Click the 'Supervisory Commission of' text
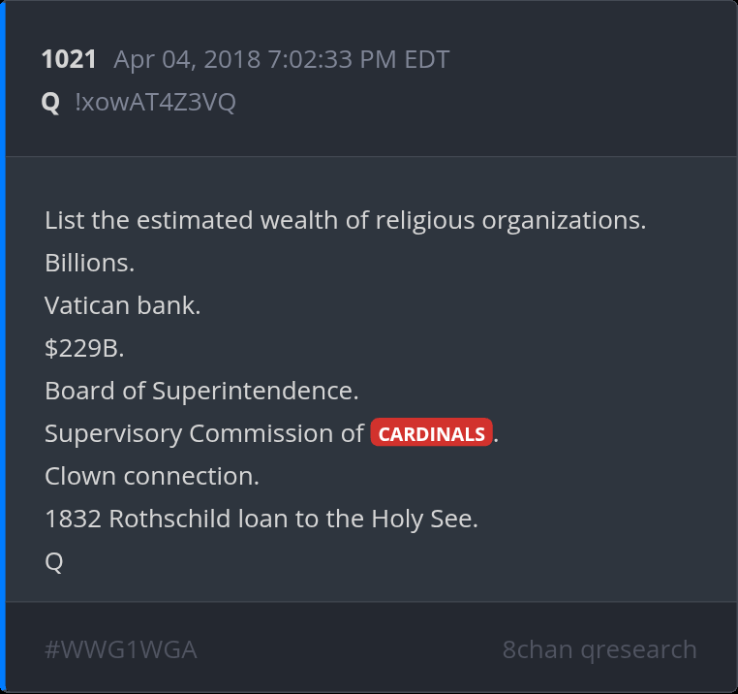738x694 pixels. [203, 433]
